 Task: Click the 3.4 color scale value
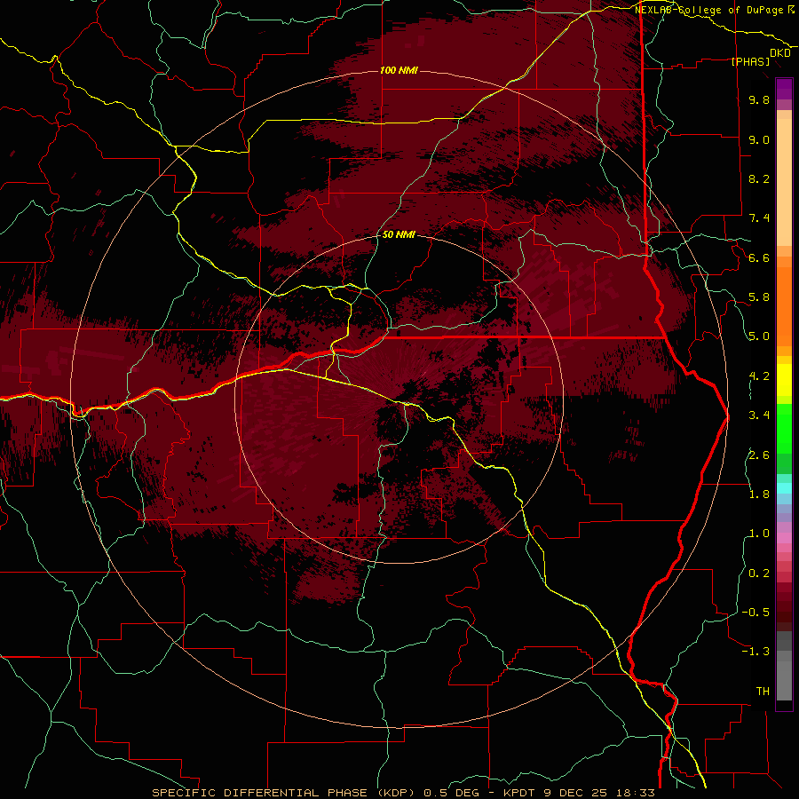pos(759,415)
